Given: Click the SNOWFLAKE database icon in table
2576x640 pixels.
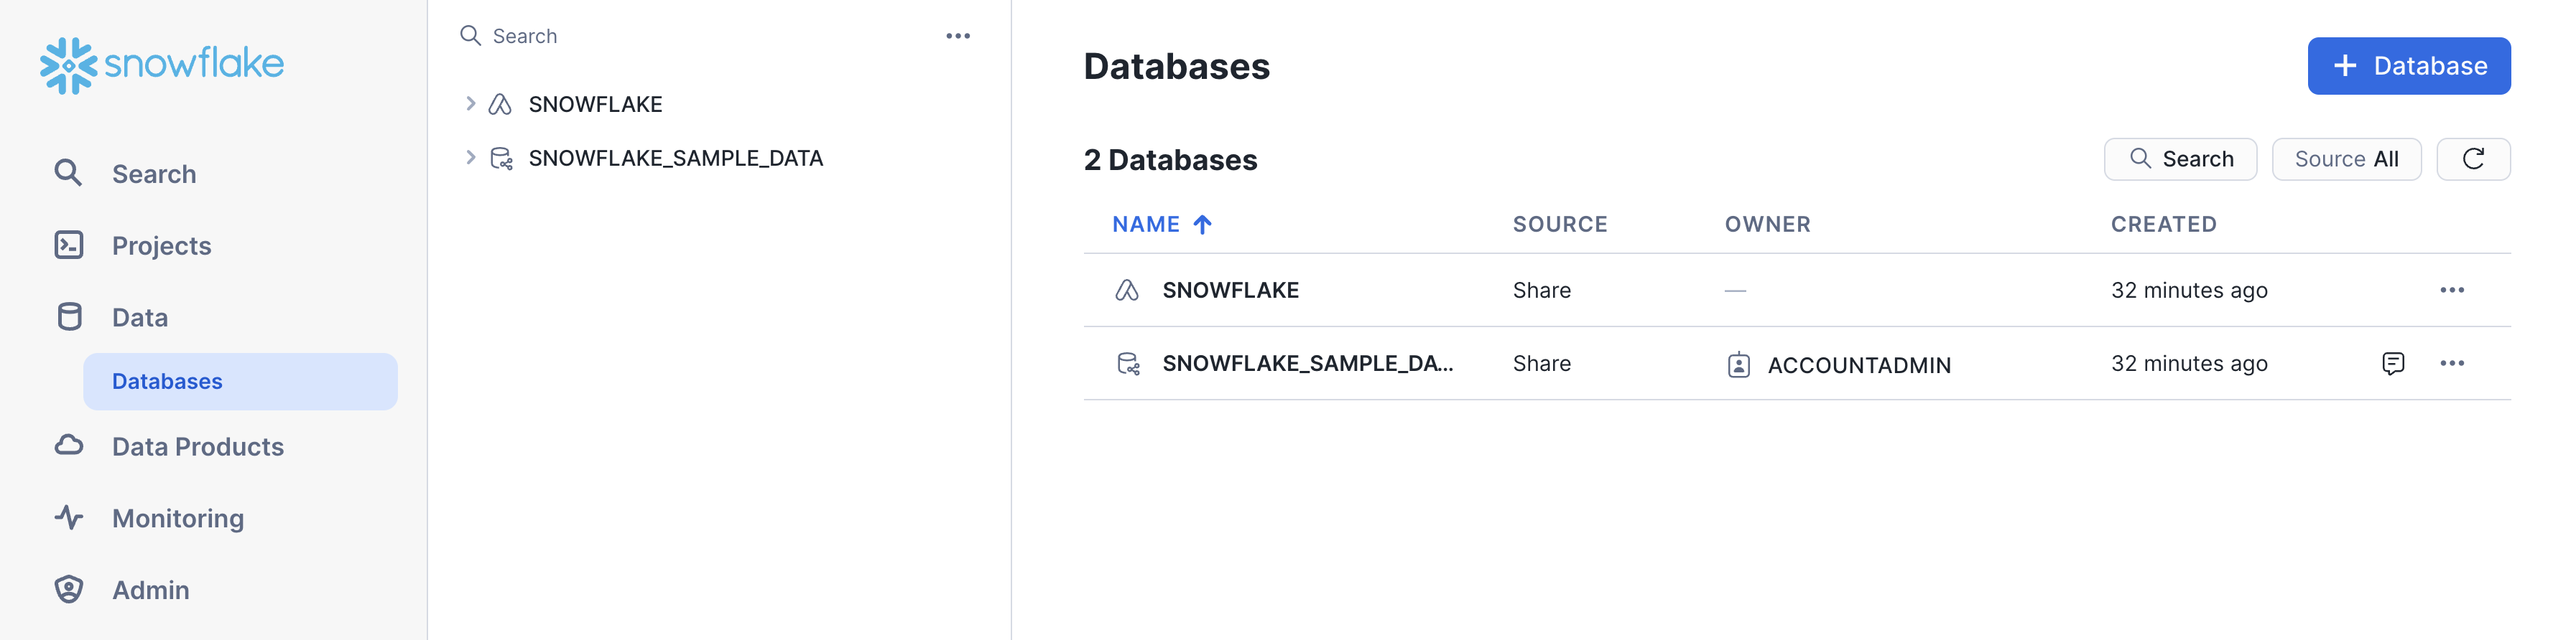Looking at the screenshot, I should [1127, 291].
